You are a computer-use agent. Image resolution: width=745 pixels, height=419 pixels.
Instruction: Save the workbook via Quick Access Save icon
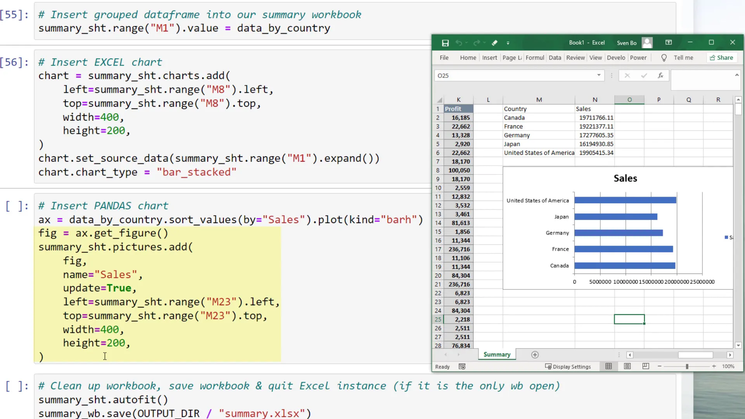pyautogui.click(x=445, y=43)
